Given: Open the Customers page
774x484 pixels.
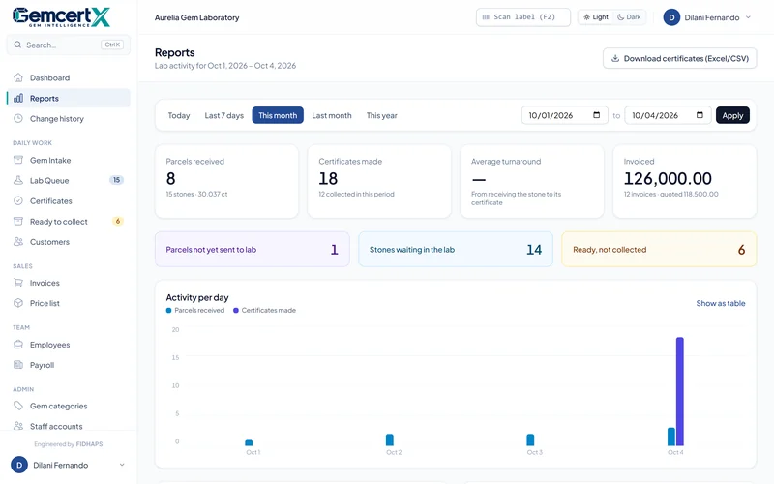Looking at the screenshot, I should point(69,242).
